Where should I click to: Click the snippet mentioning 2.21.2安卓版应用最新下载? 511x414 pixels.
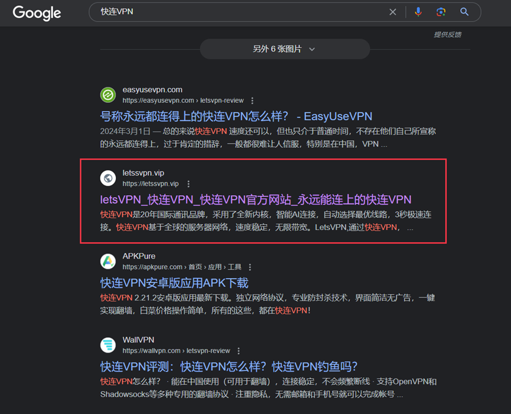(267, 304)
